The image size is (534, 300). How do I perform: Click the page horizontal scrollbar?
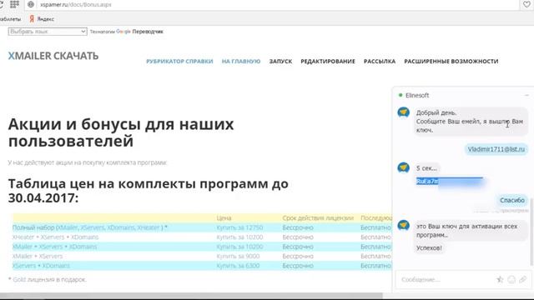(x=191, y=296)
